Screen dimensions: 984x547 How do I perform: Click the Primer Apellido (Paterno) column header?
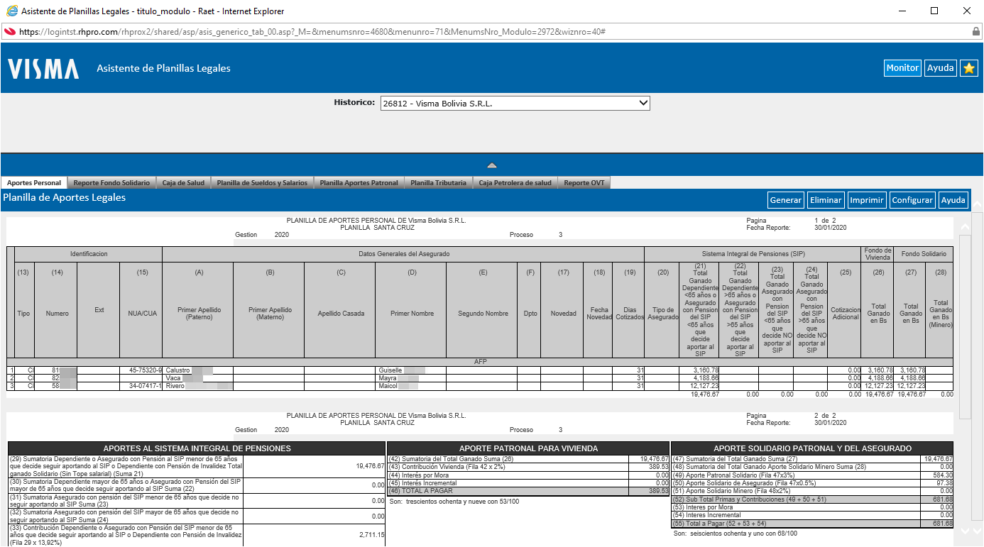(x=197, y=314)
